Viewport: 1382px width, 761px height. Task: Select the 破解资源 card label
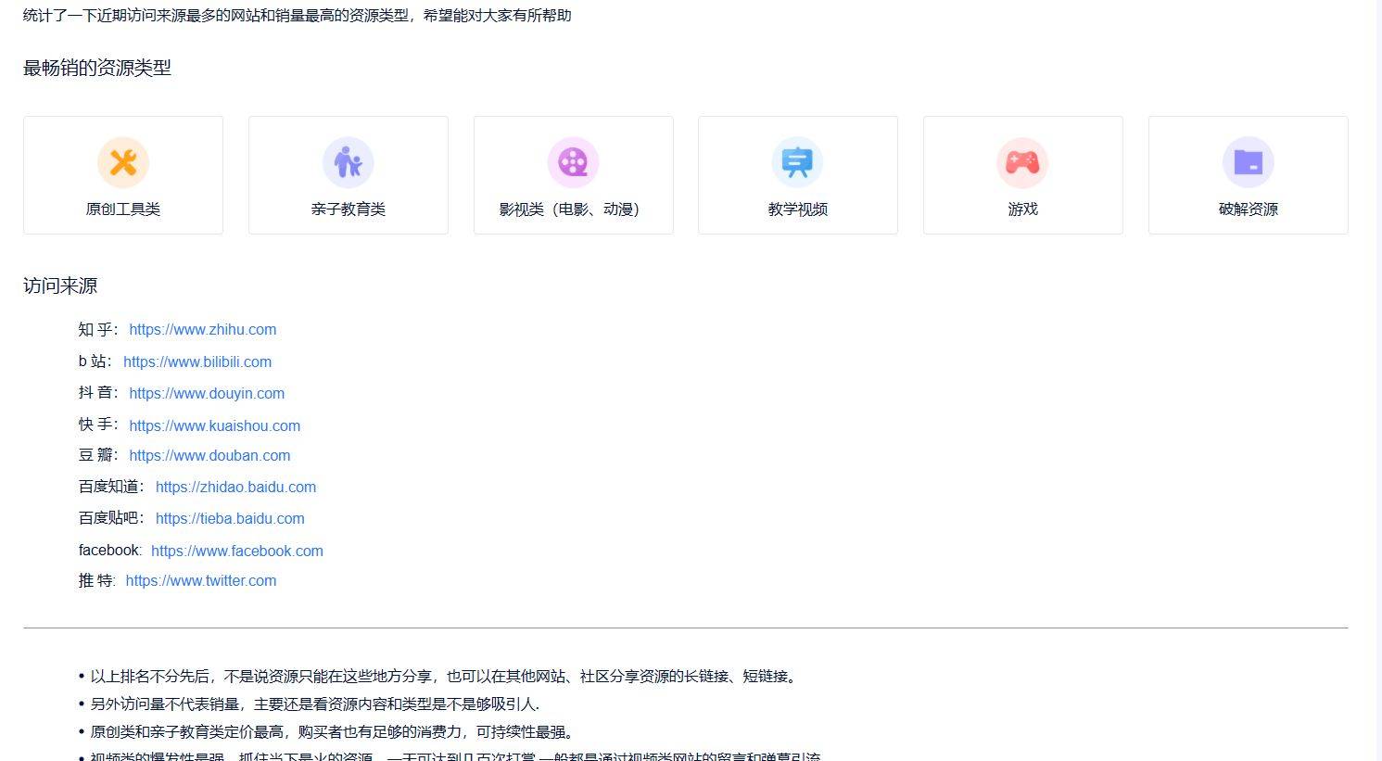click(1249, 209)
